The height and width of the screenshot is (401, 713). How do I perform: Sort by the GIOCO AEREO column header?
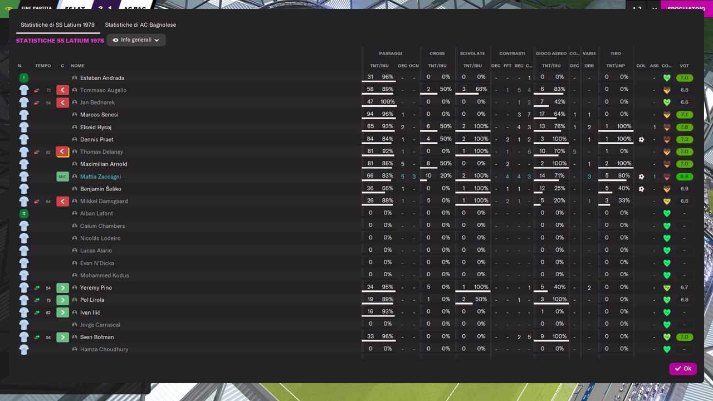(x=551, y=53)
